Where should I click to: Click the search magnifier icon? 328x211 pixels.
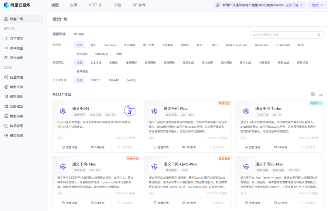coord(319,35)
